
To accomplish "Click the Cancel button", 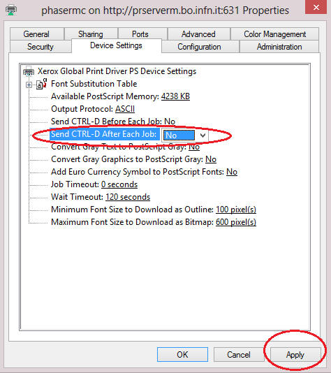I will (x=239, y=355).
